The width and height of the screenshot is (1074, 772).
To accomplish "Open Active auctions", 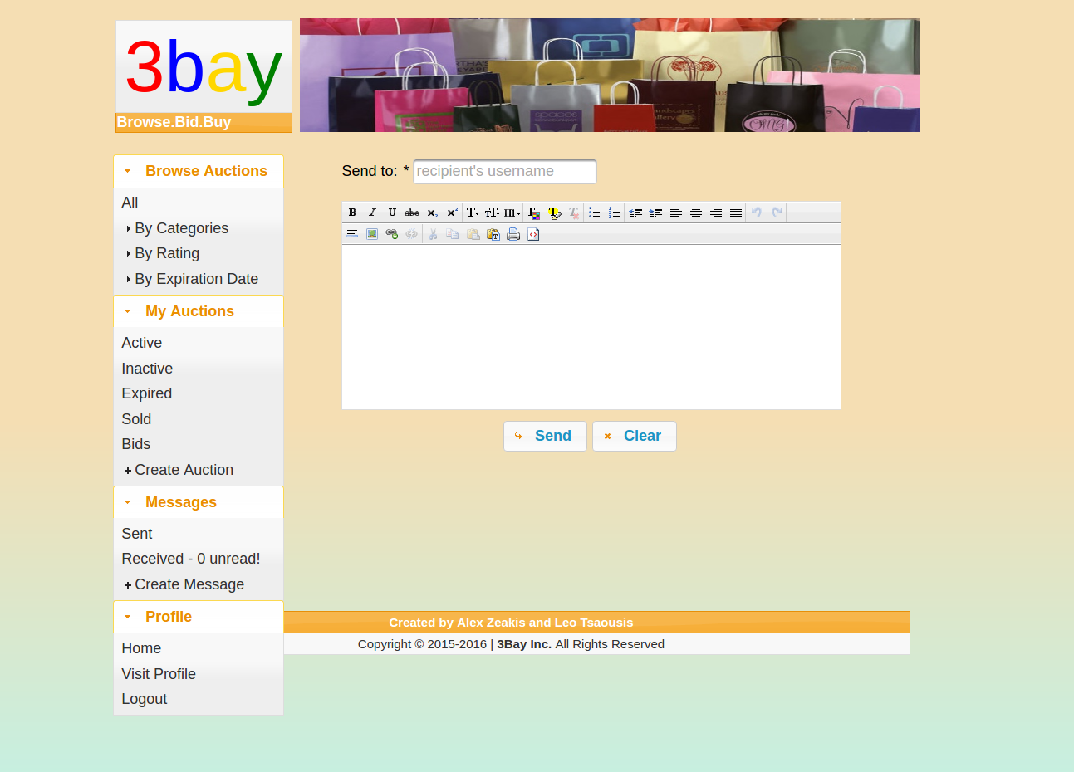I will 142,343.
